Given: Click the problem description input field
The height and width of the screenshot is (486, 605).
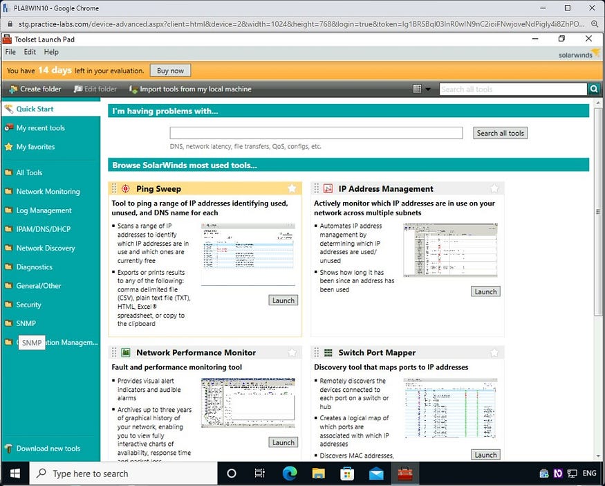Looking at the screenshot, I should (x=316, y=133).
